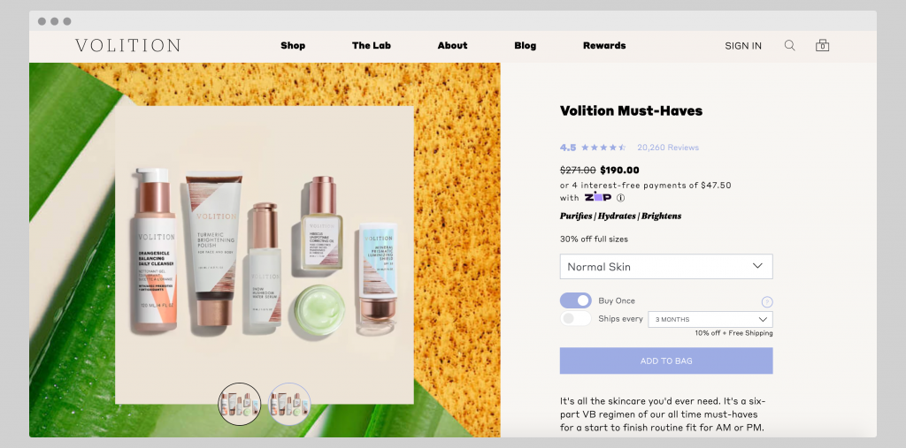Screen dimensions: 906x448
Task: Click the star rating icons
Action: [603, 148]
